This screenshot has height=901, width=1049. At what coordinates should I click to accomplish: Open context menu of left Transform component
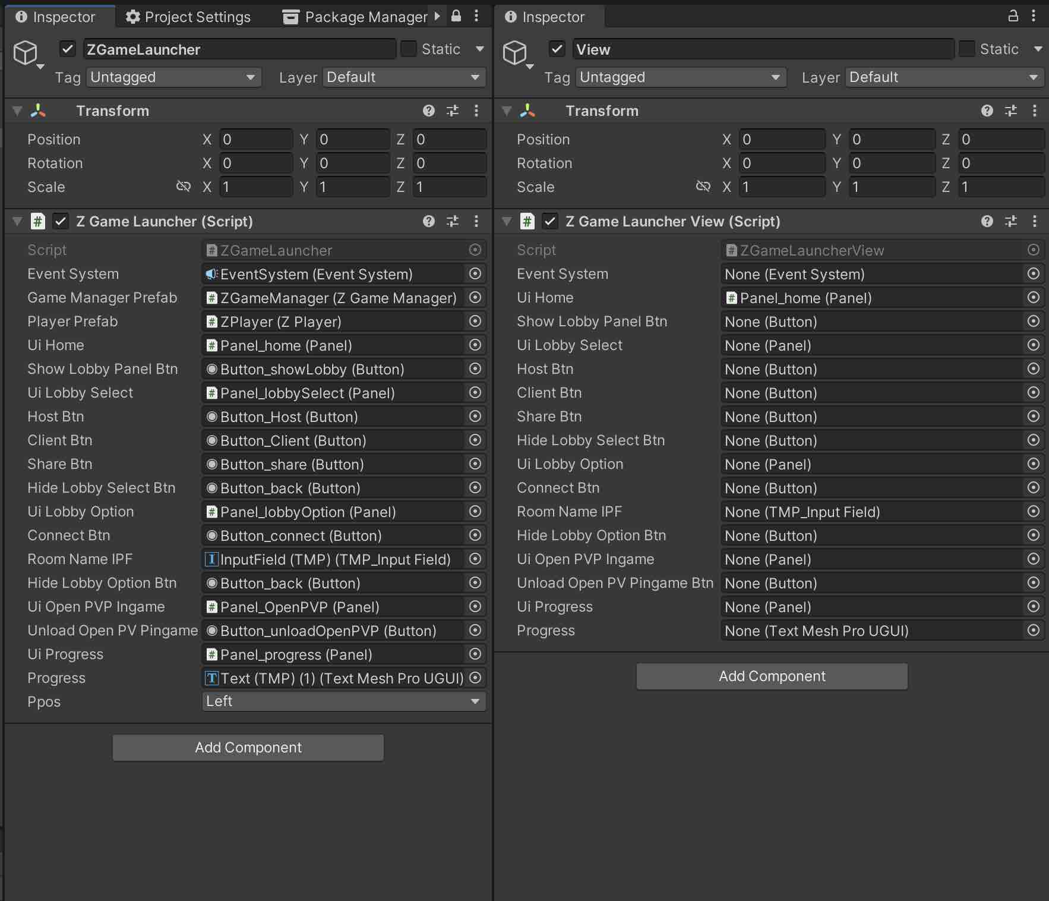point(476,111)
